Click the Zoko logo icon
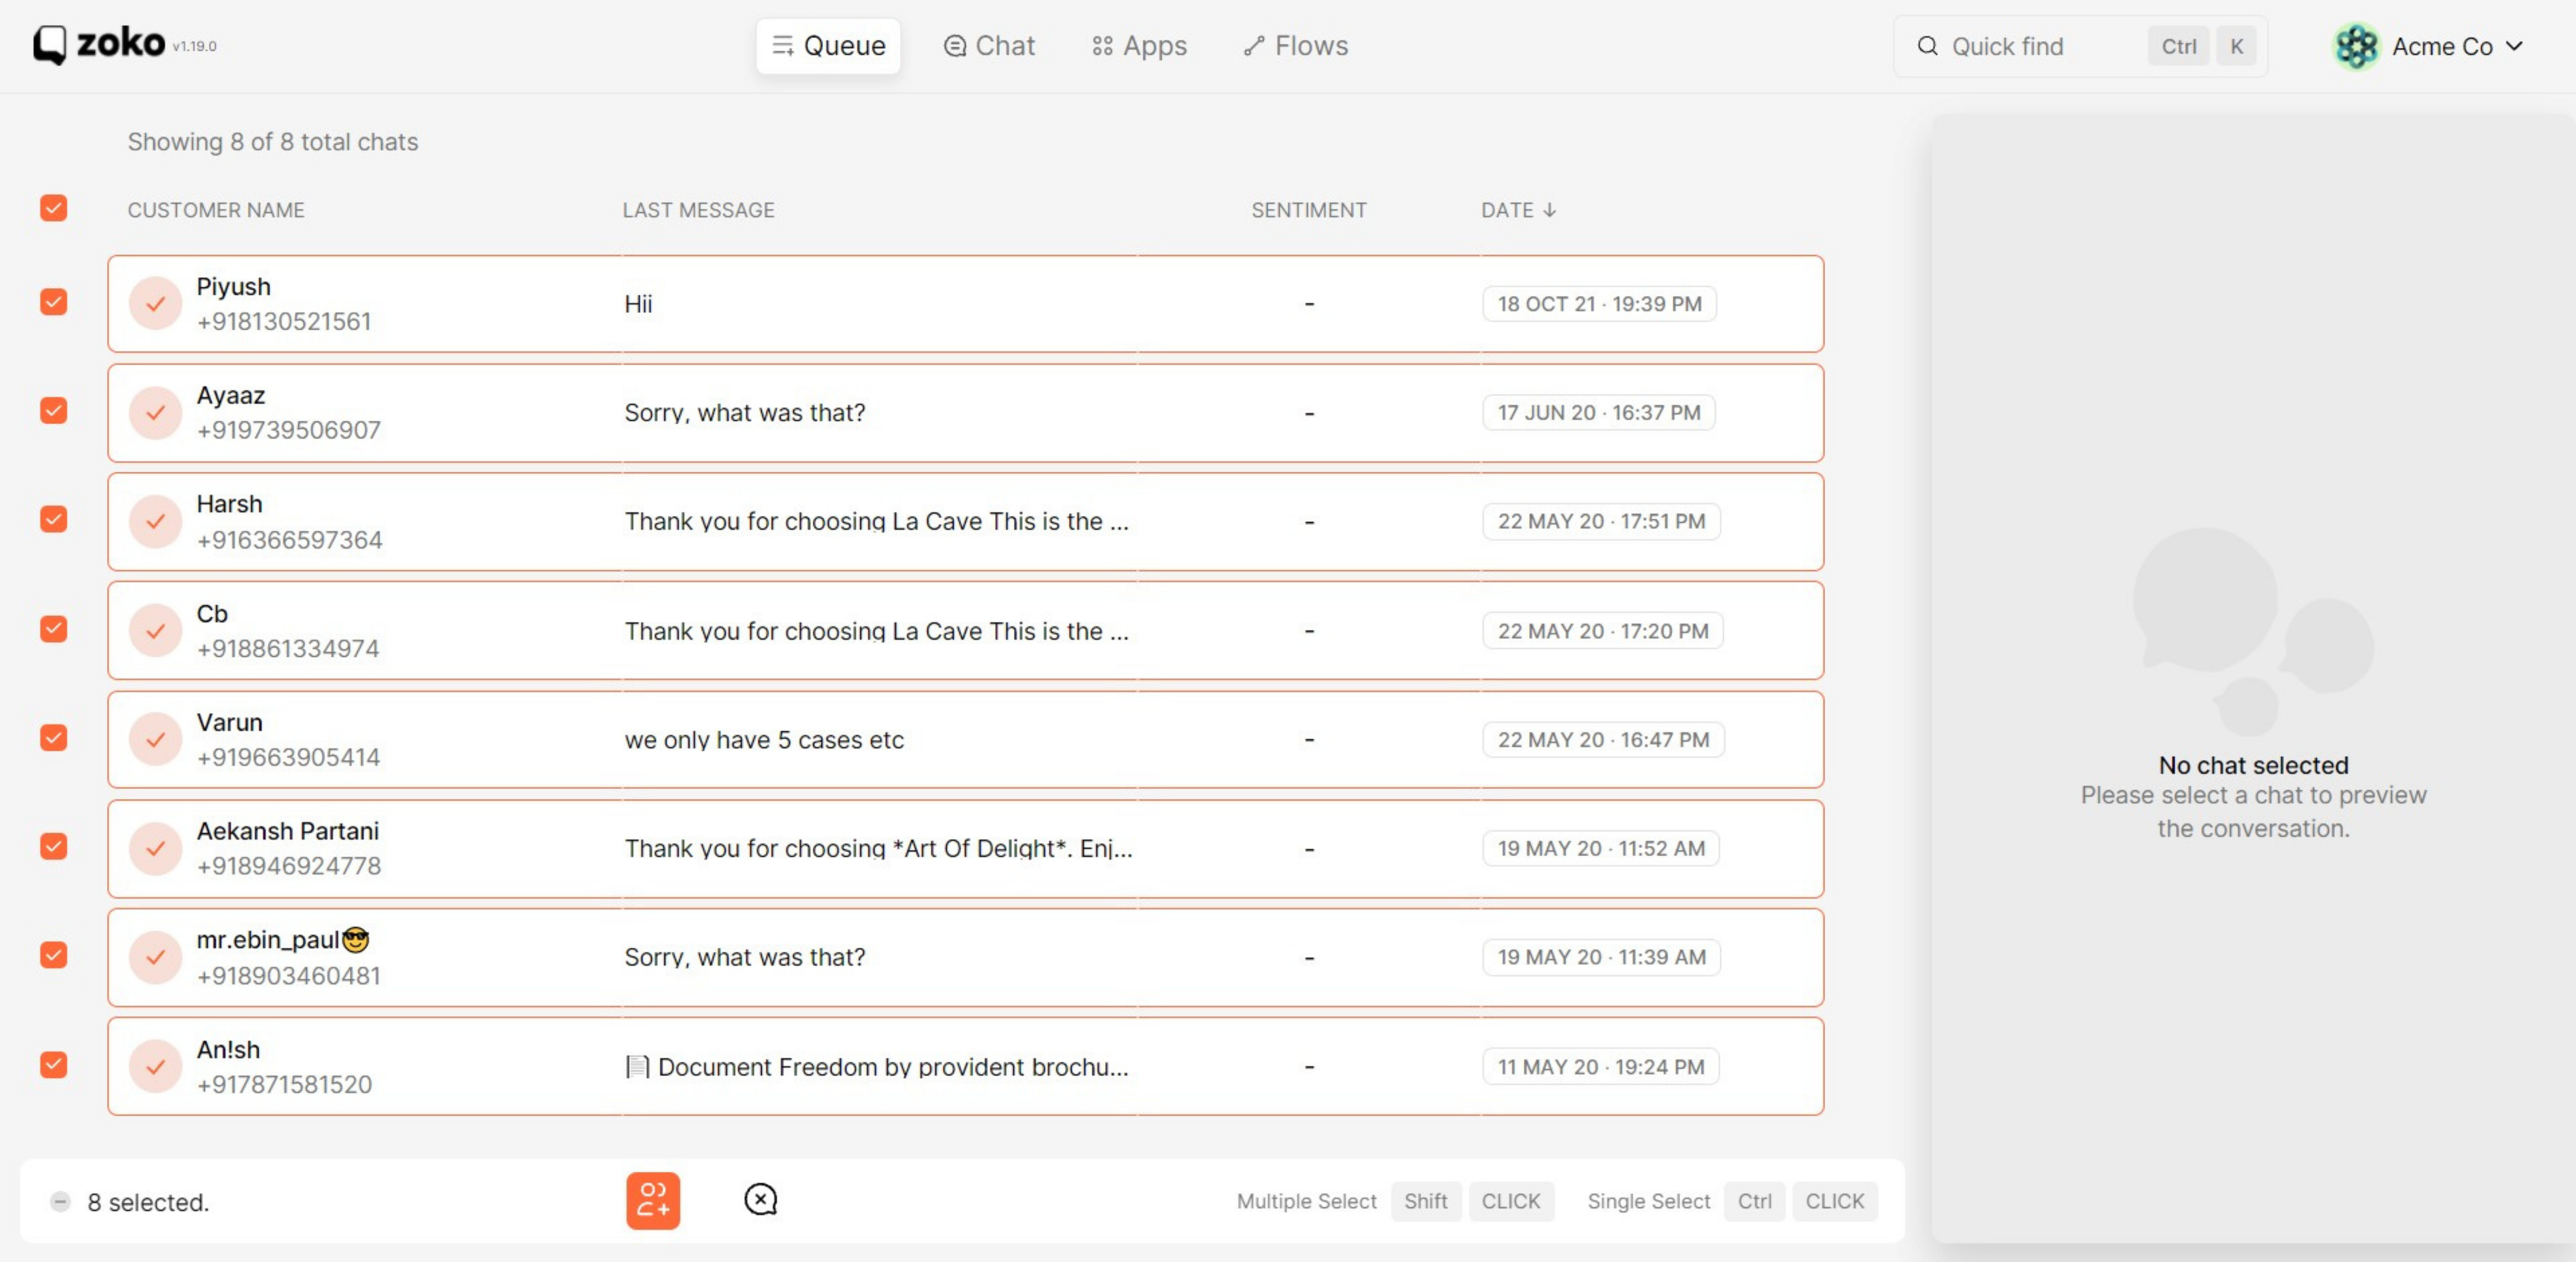Screen dimensions: 2576x1262 49,45
